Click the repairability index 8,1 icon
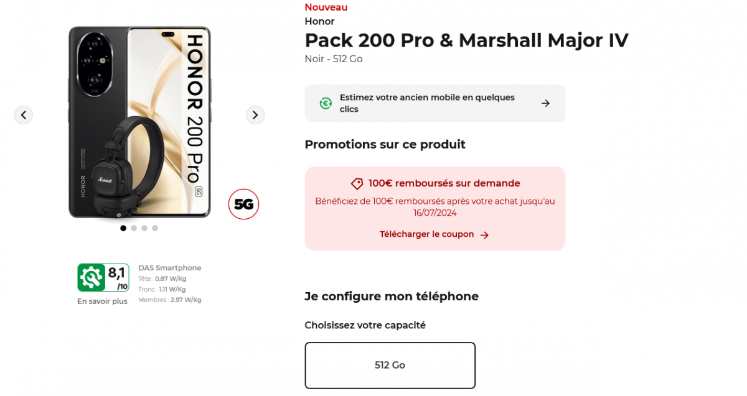Image resolution: width=747 pixels, height=396 pixels. click(x=103, y=277)
